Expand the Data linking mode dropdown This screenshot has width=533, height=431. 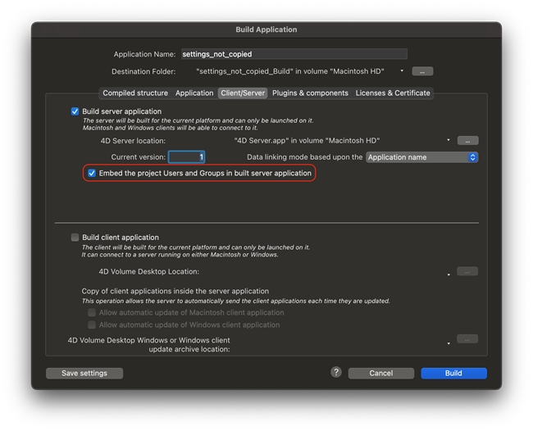(421, 157)
